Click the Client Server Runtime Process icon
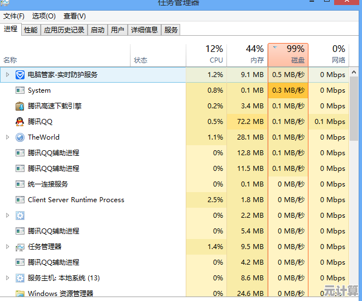The image size is (362, 301). pos(20,200)
